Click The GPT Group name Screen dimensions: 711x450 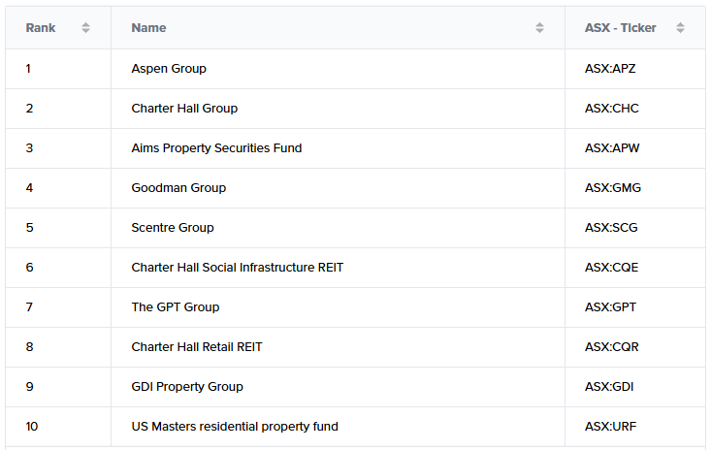point(176,307)
